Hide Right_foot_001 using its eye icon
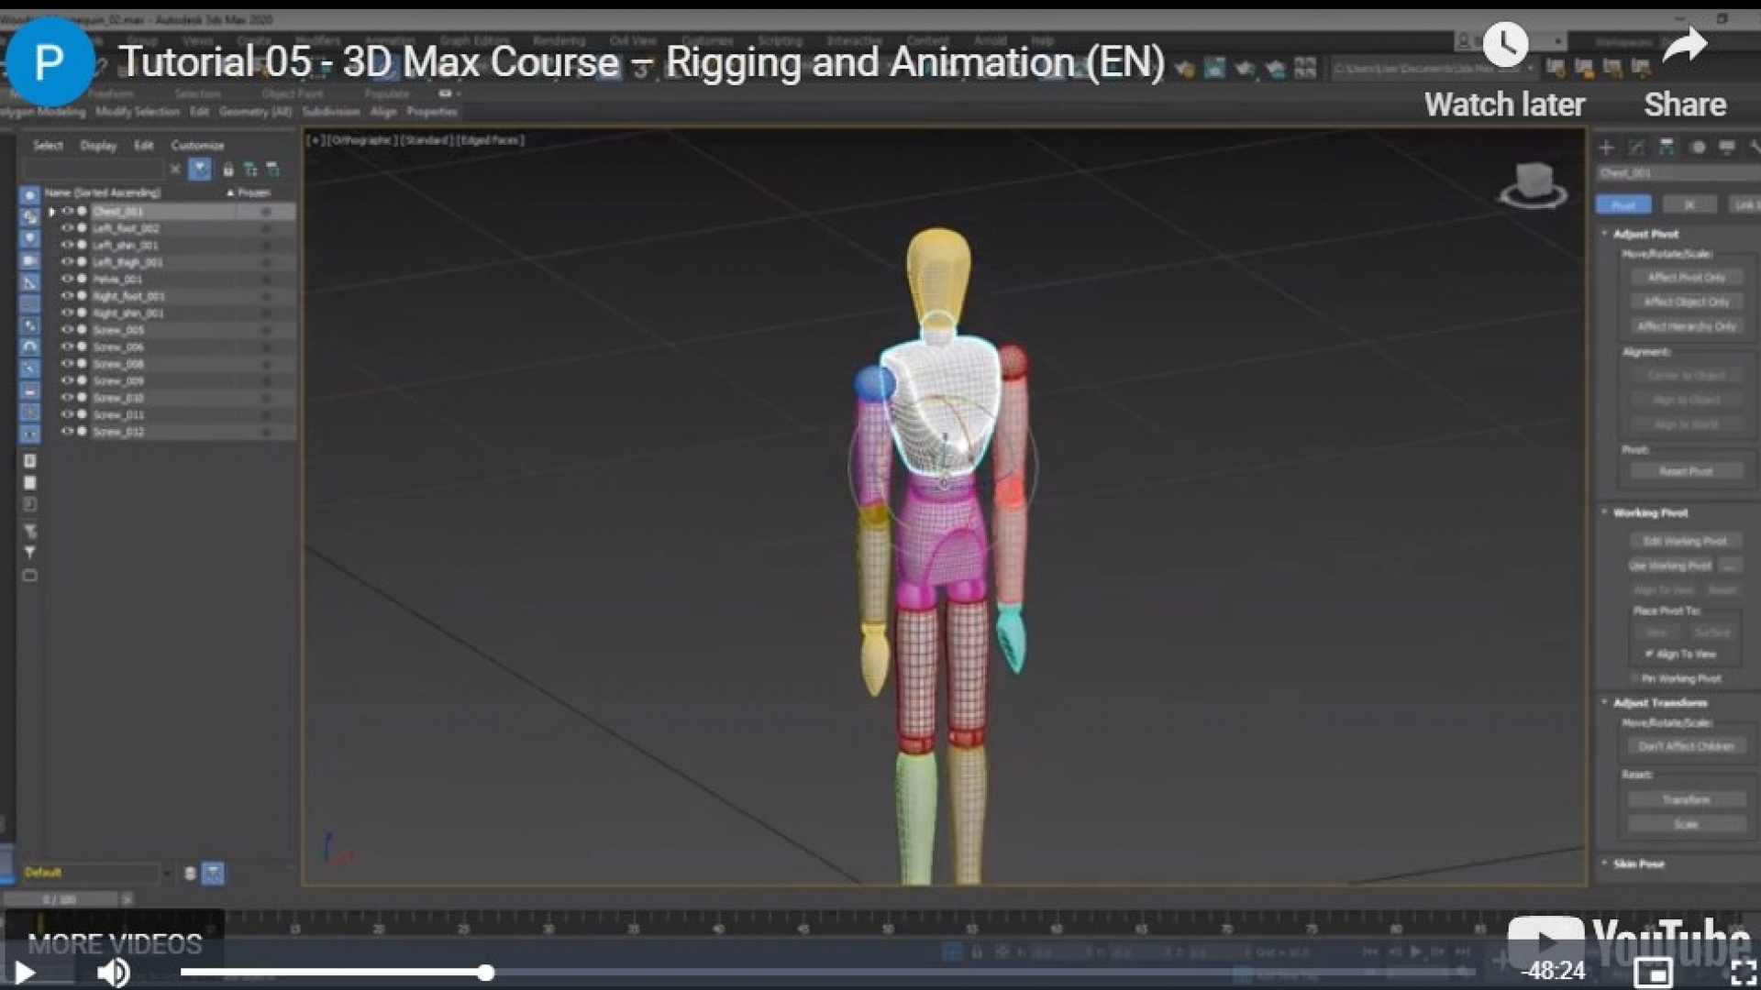Viewport: 1761px width, 990px height. (67, 296)
